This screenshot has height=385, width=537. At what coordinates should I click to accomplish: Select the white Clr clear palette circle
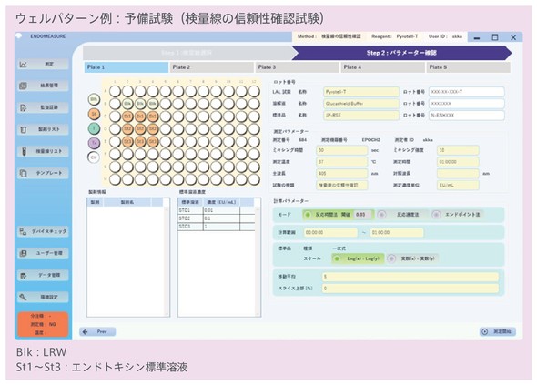tap(94, 157)
